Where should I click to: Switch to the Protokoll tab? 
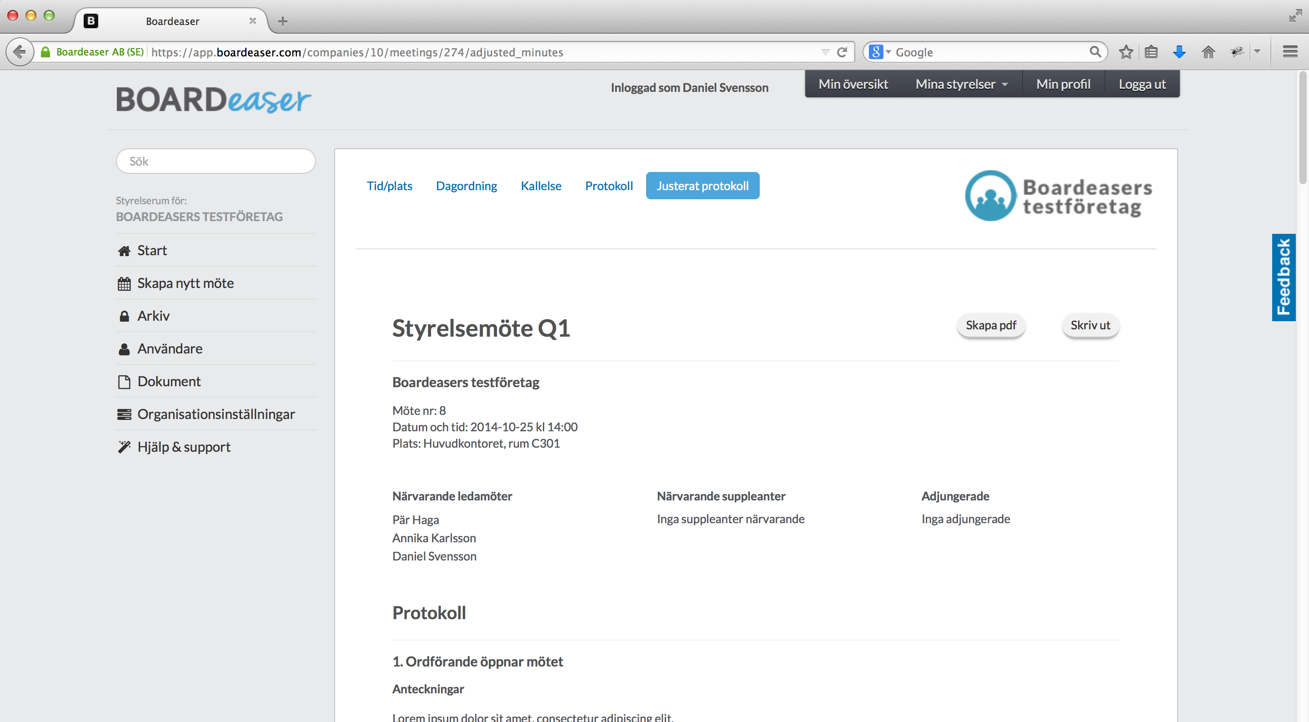[x=609, y=186]
